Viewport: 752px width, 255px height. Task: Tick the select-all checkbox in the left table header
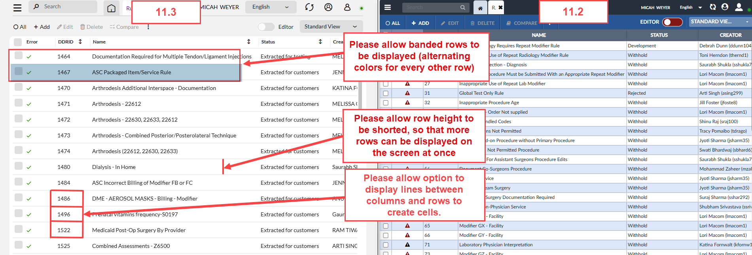(x=18, y=42)
